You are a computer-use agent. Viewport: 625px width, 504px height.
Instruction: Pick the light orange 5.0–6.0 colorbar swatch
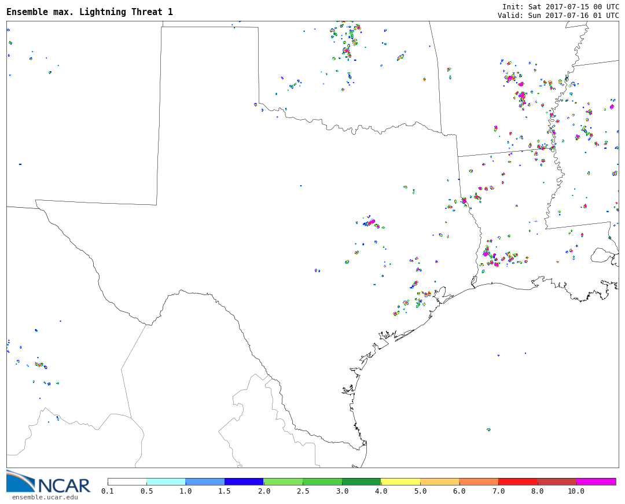[x=440, y=481]
